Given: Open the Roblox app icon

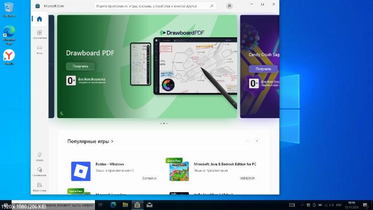Looking at the screenshot, I should click(81, 171).
